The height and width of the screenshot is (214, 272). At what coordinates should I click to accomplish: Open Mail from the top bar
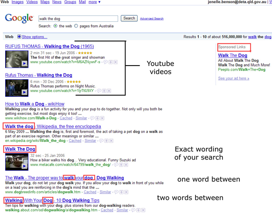coord(82,2)
